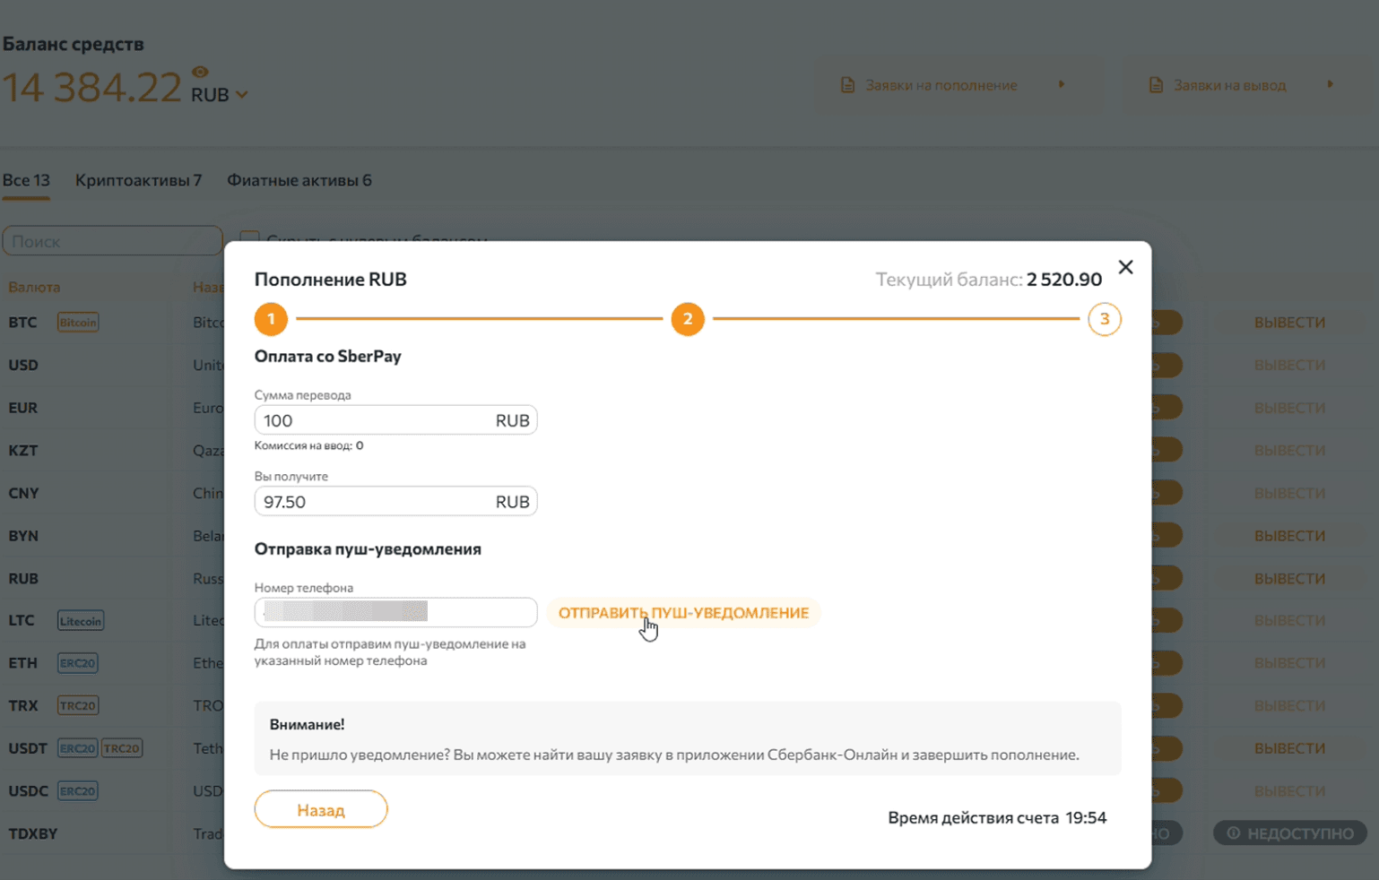Click the Litecoin badge next to LTC
This screenshot has height=880, width=1379.
[81, 621]
